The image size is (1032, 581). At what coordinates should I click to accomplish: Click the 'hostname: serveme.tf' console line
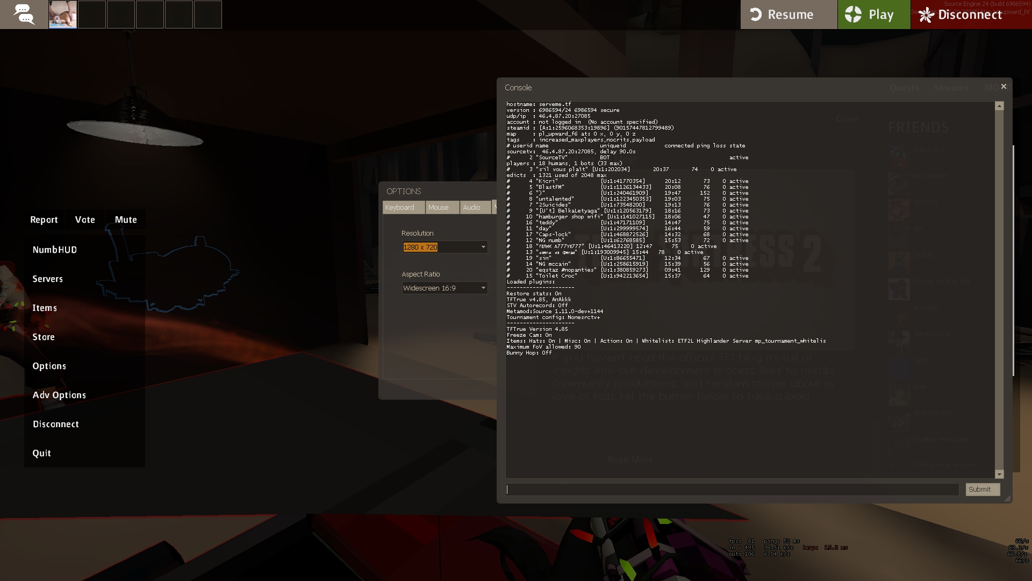click(x=539, y=104)
